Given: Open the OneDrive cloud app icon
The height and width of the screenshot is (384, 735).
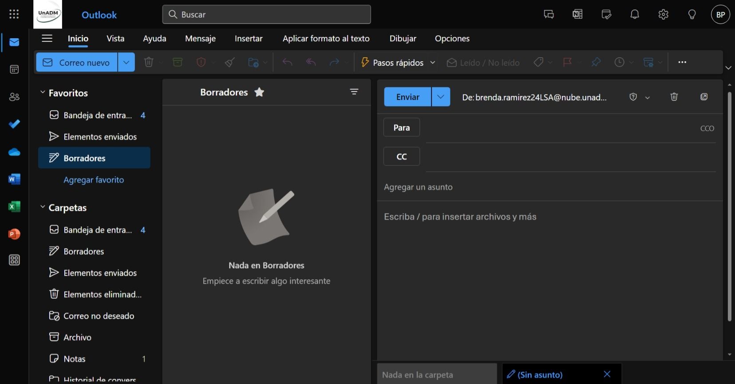Looking at the screenshot, I should click(x=14, y=152).
